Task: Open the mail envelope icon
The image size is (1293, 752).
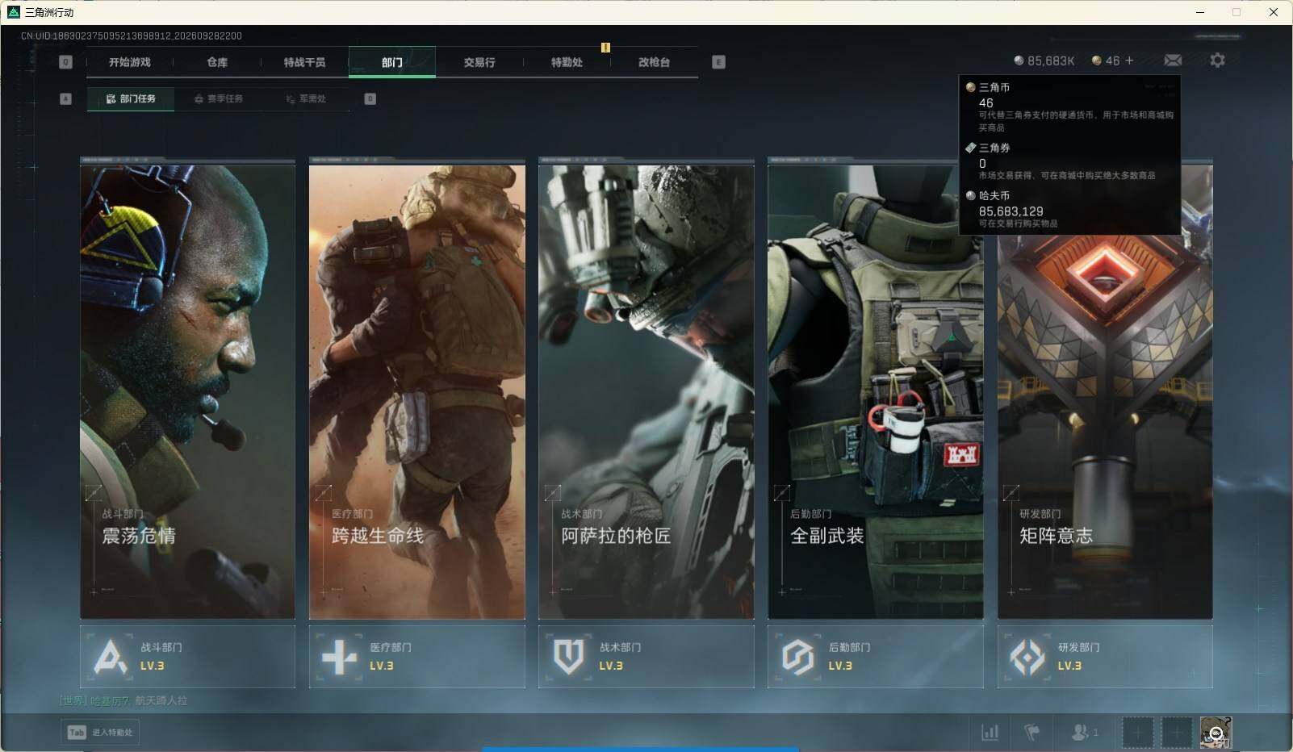Action: tap(1173, 61)
